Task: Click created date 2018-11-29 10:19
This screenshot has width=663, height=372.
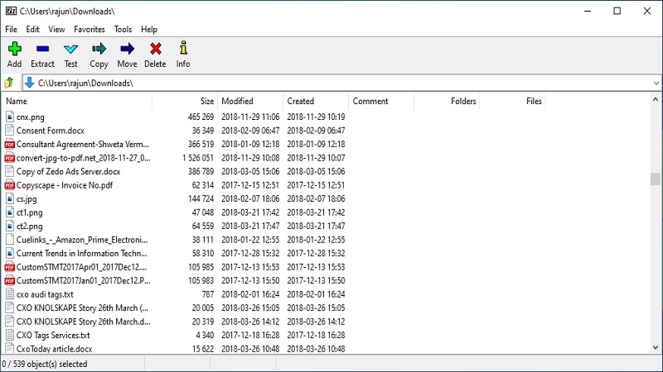Action: pyautogui.click(x=316, y=117)
